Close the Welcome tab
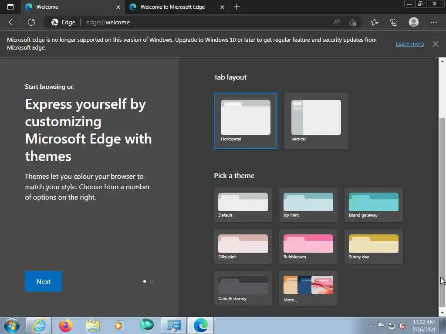The width and height of the screenshot is (446, 334). pos(118,7)
